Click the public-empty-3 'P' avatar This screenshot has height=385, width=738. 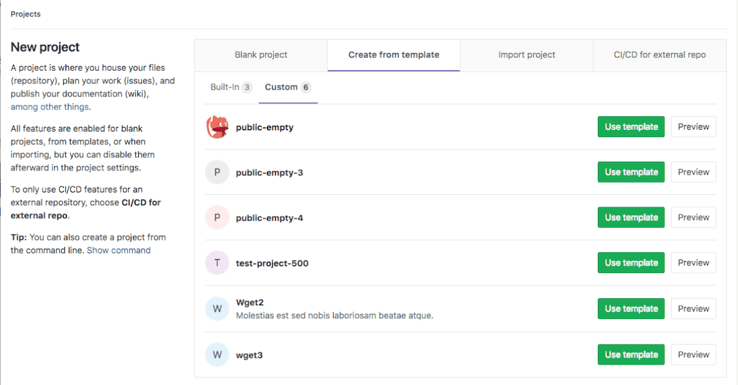(217, 173)
